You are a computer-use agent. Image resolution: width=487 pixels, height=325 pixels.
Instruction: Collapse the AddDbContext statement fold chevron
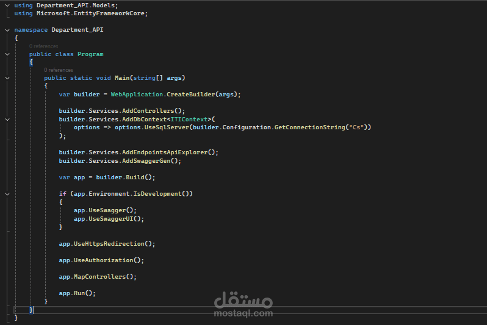7,120
